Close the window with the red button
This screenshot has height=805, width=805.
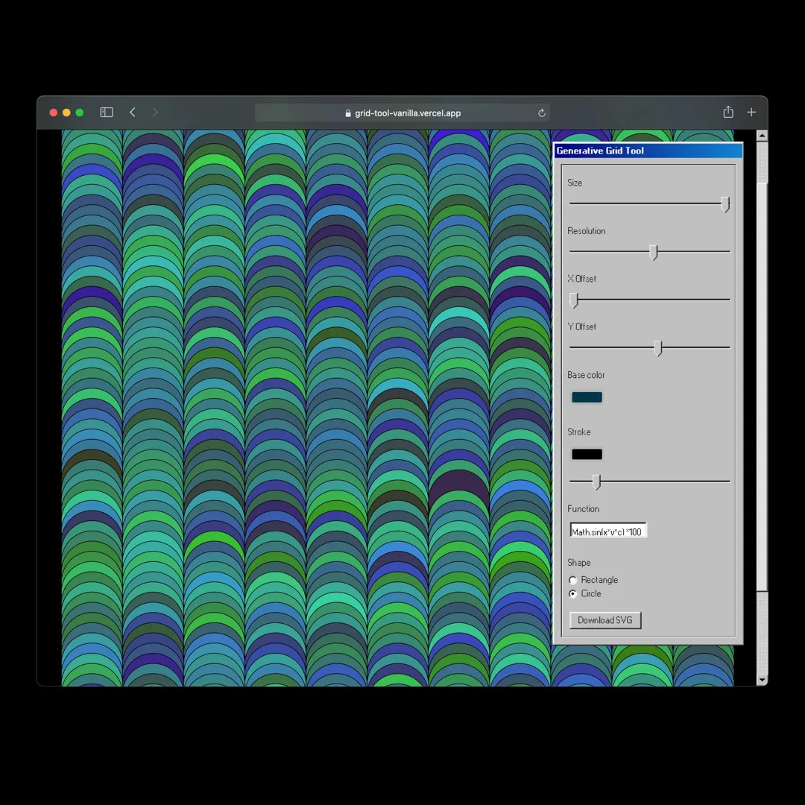coord(54,113)
